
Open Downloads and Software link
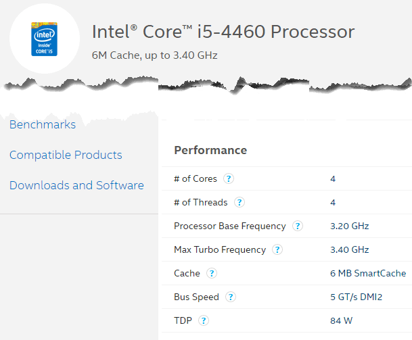[x=76, y=185]
